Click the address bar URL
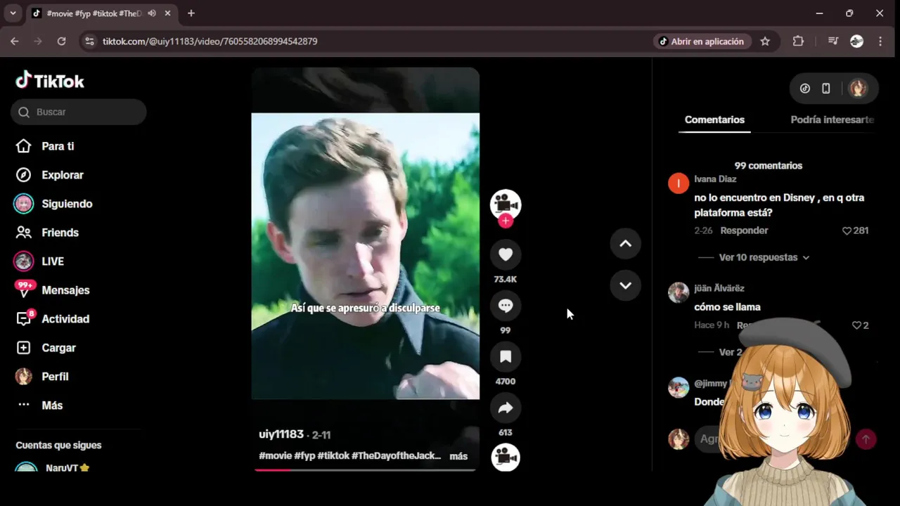Screen dimensions: 900x506 [210, 41]
